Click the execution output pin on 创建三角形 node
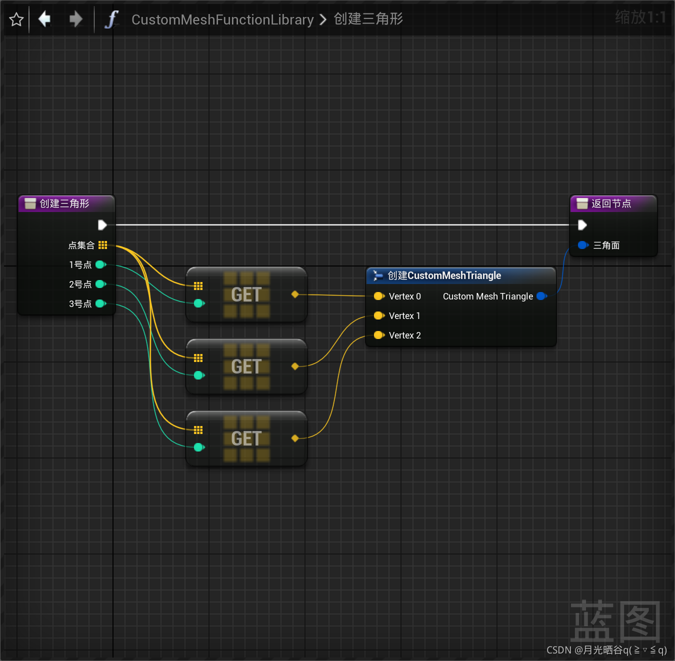The image size is (675, 661). coord(102,225)
